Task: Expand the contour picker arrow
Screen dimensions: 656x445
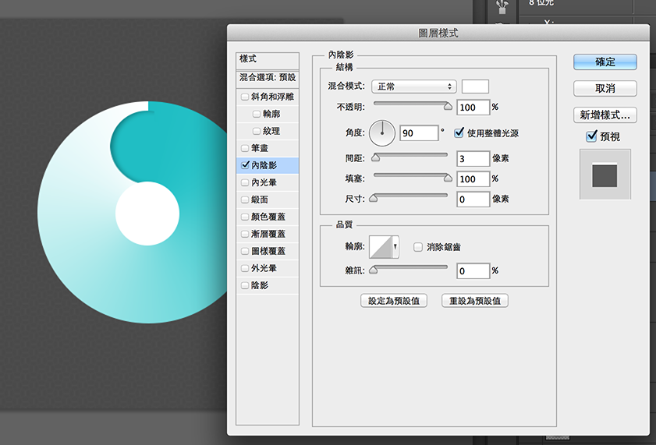Action: 395,248
